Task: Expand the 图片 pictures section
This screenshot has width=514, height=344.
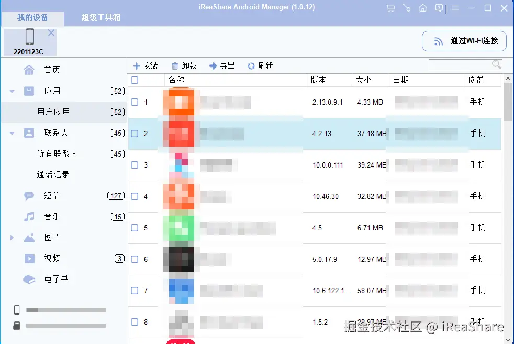Action: pos(12,237)
